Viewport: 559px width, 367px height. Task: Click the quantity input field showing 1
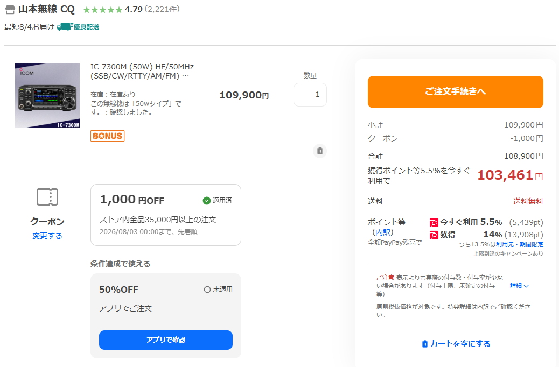point(310,94)
